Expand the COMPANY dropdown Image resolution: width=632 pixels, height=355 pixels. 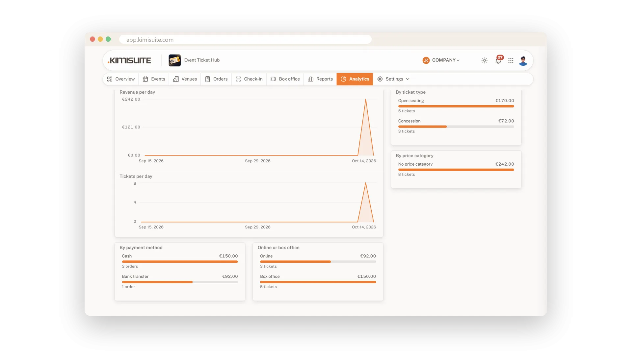pyautogui.click(x=446, y=60)
